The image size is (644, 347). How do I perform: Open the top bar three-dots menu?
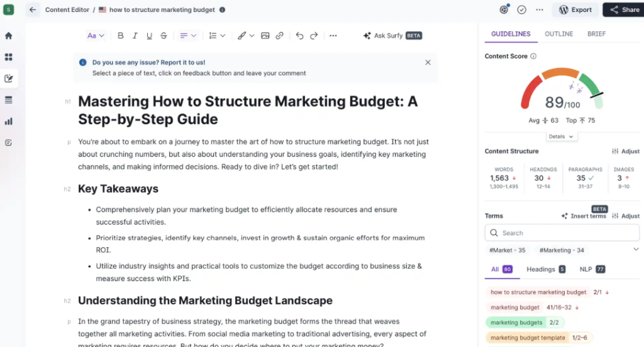pos(539,9)
